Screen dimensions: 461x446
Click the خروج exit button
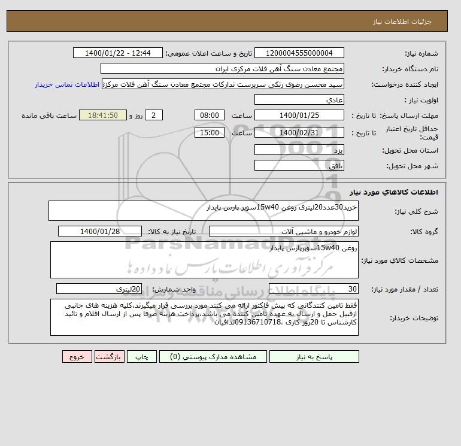(77, 357)
